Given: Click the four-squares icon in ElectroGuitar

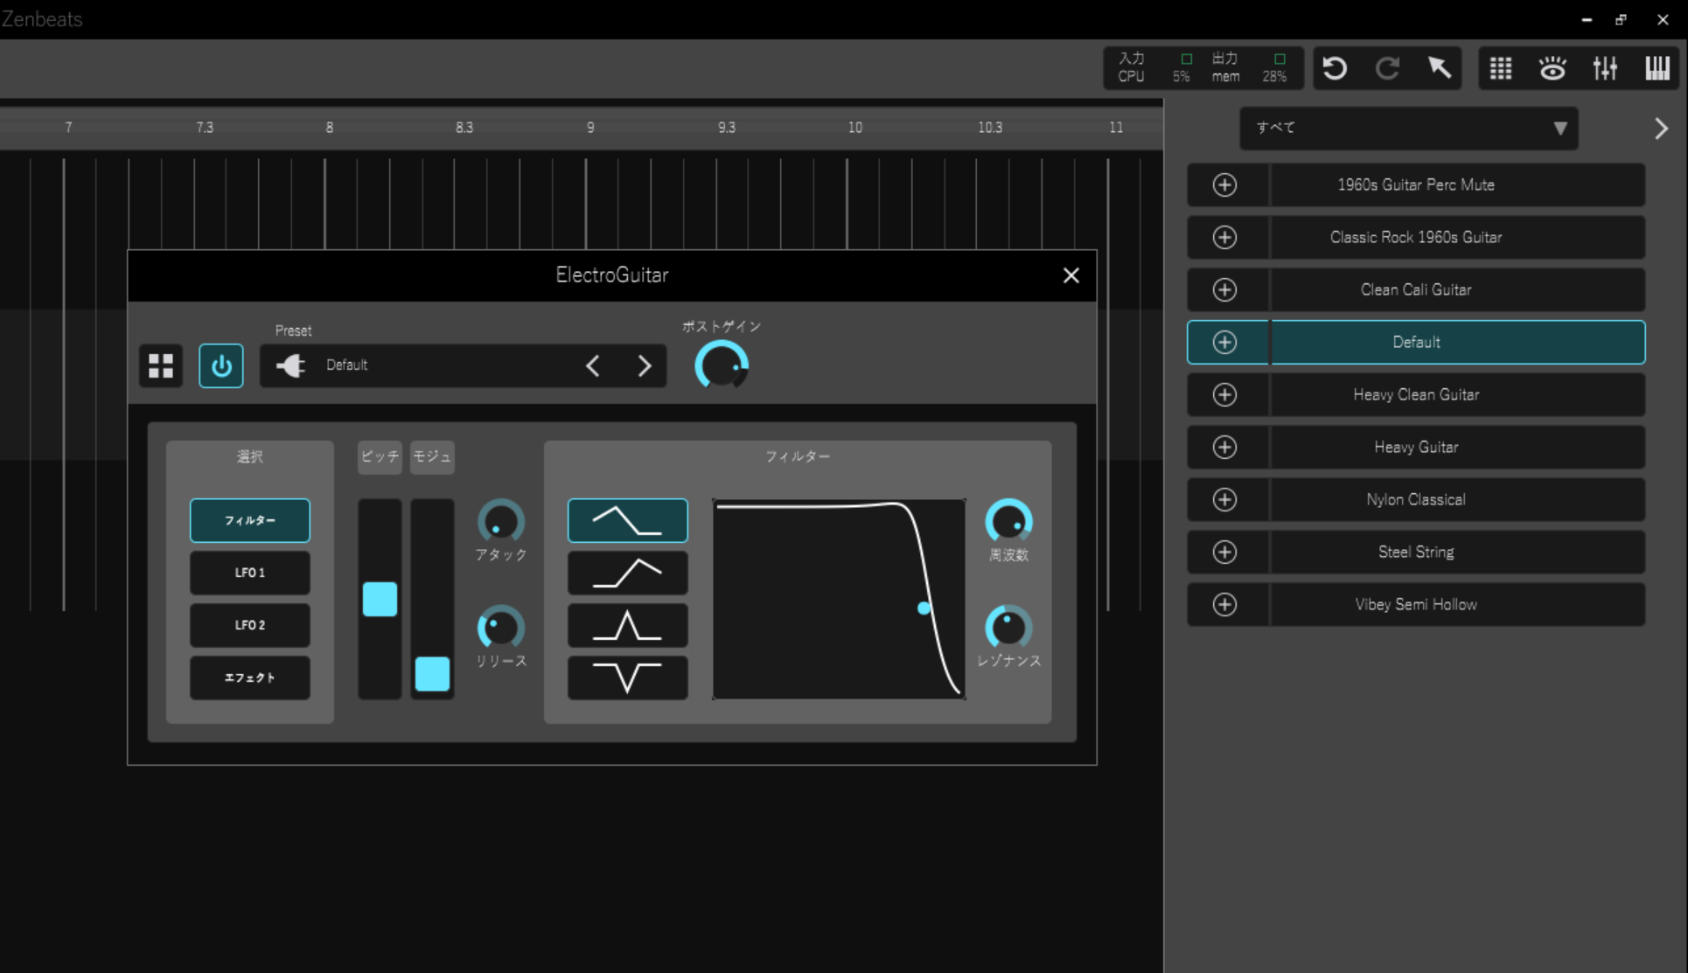Looking at the screenshot, I should coord(161,365).
